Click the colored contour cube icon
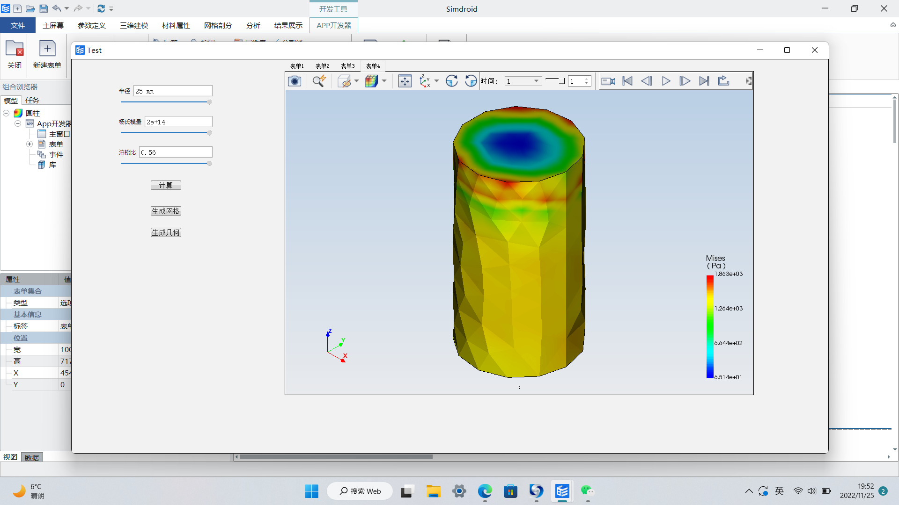Viewport: 899px width, 505px height. coord(371,81)
